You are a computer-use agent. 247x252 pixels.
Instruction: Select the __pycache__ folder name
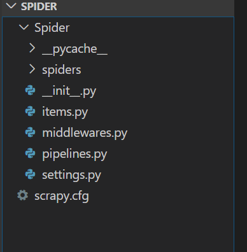pyautogui.click(x=74, y=49)
